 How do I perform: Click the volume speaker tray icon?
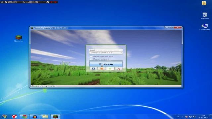click(x=194, y=117)
